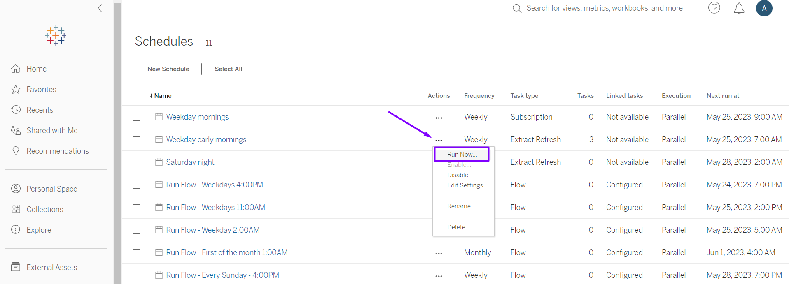Check the Weekday mornings checkbox
Image resolution: width=789 pixels, height=284 pixels.
click(x=137, y=117)
